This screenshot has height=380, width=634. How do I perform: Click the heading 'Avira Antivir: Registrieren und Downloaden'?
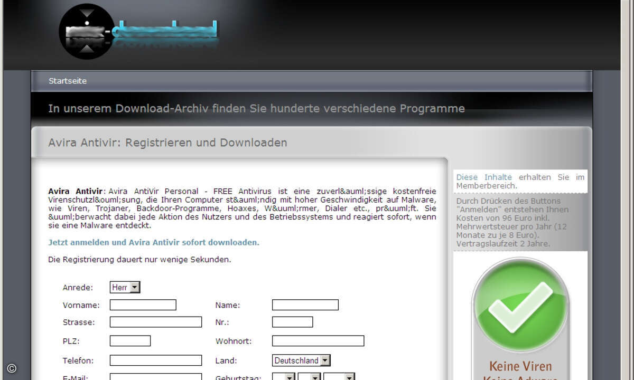pos(167,142)
